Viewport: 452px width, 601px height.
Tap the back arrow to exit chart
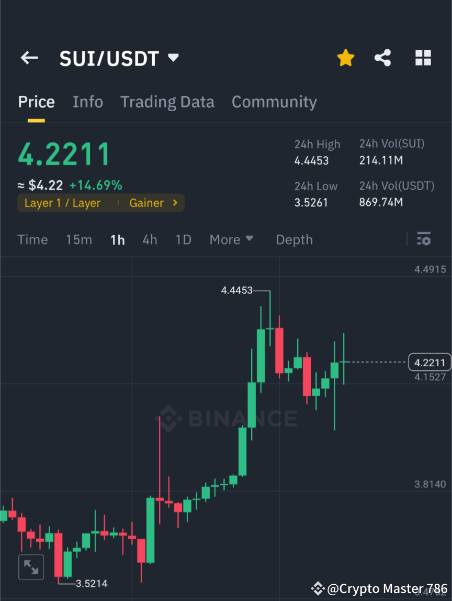coord(29,58)
